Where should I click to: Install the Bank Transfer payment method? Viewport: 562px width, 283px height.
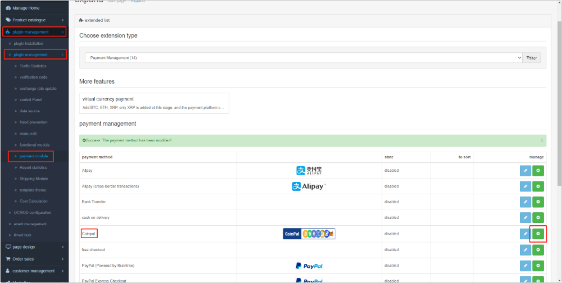click(x=538, y=202)
